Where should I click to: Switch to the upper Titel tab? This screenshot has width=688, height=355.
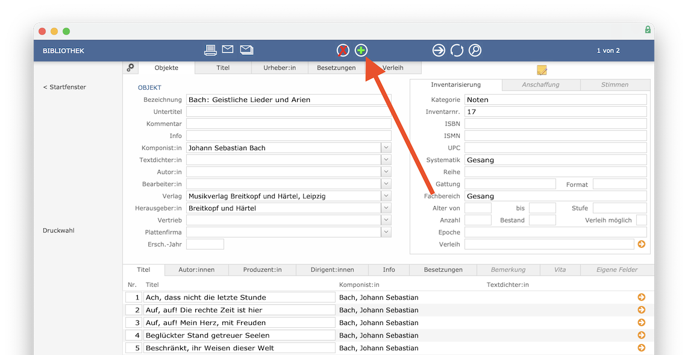click(223, 68)
